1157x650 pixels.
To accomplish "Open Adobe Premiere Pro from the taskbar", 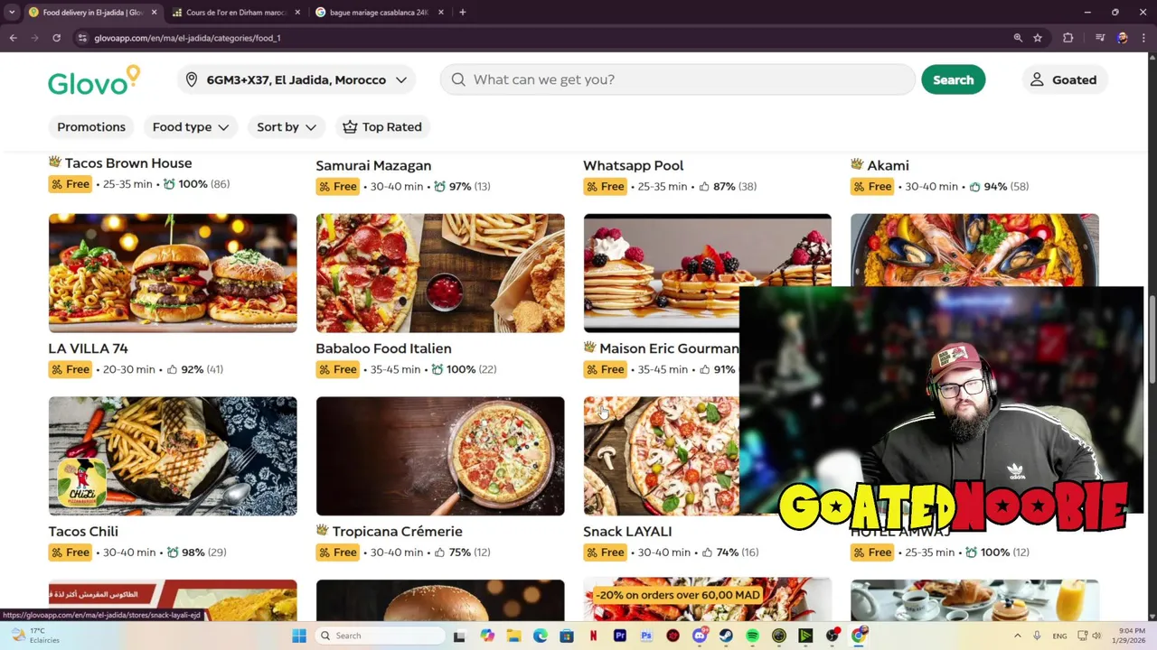I will (619, 636).
